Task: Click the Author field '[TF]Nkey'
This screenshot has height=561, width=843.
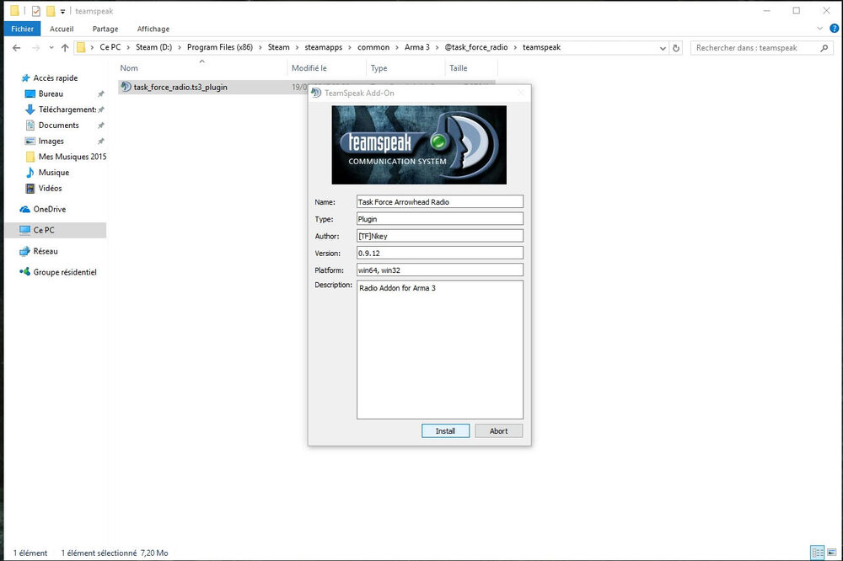Action: click(440, 236)
